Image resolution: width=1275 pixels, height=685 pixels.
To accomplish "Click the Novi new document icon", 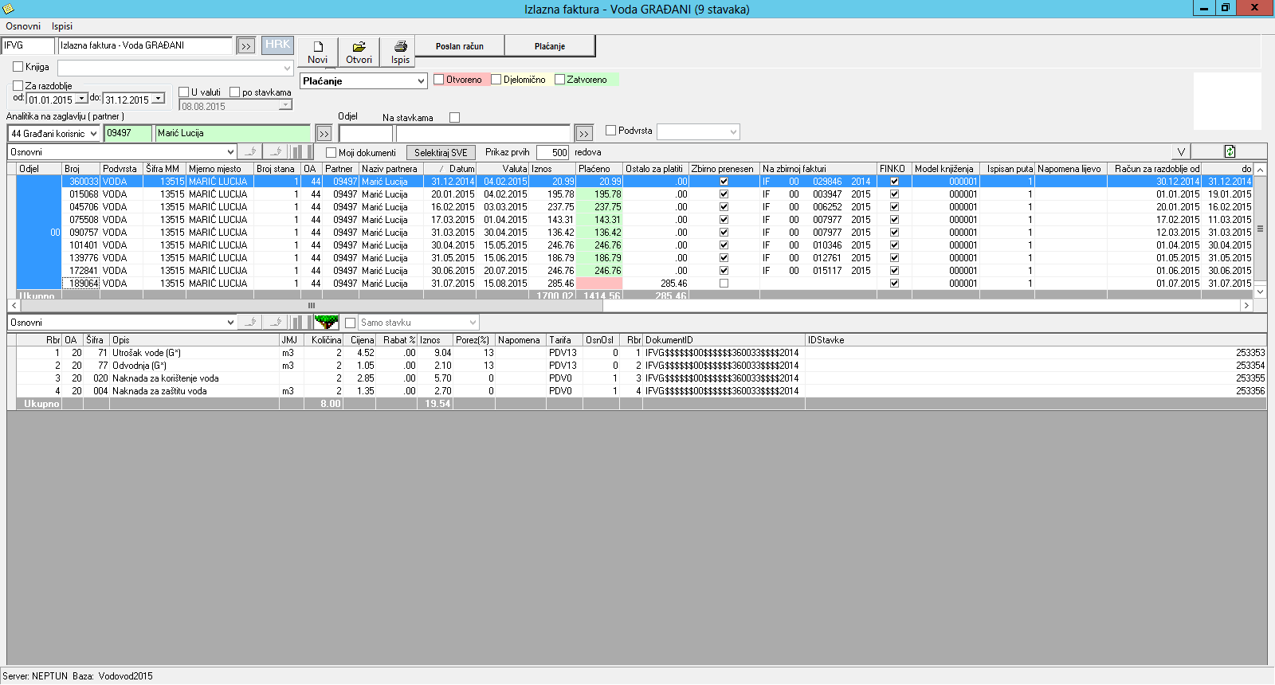I will click(317, 47).
